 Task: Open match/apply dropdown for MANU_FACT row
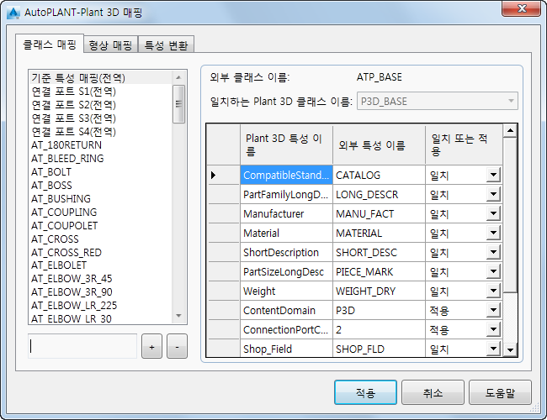tap(493, 213)
